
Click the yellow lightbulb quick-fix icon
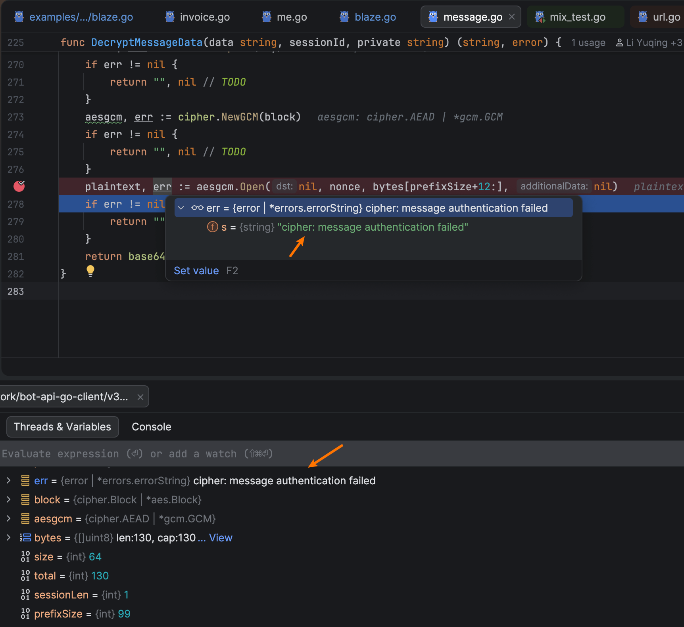[x=90, y=271]
